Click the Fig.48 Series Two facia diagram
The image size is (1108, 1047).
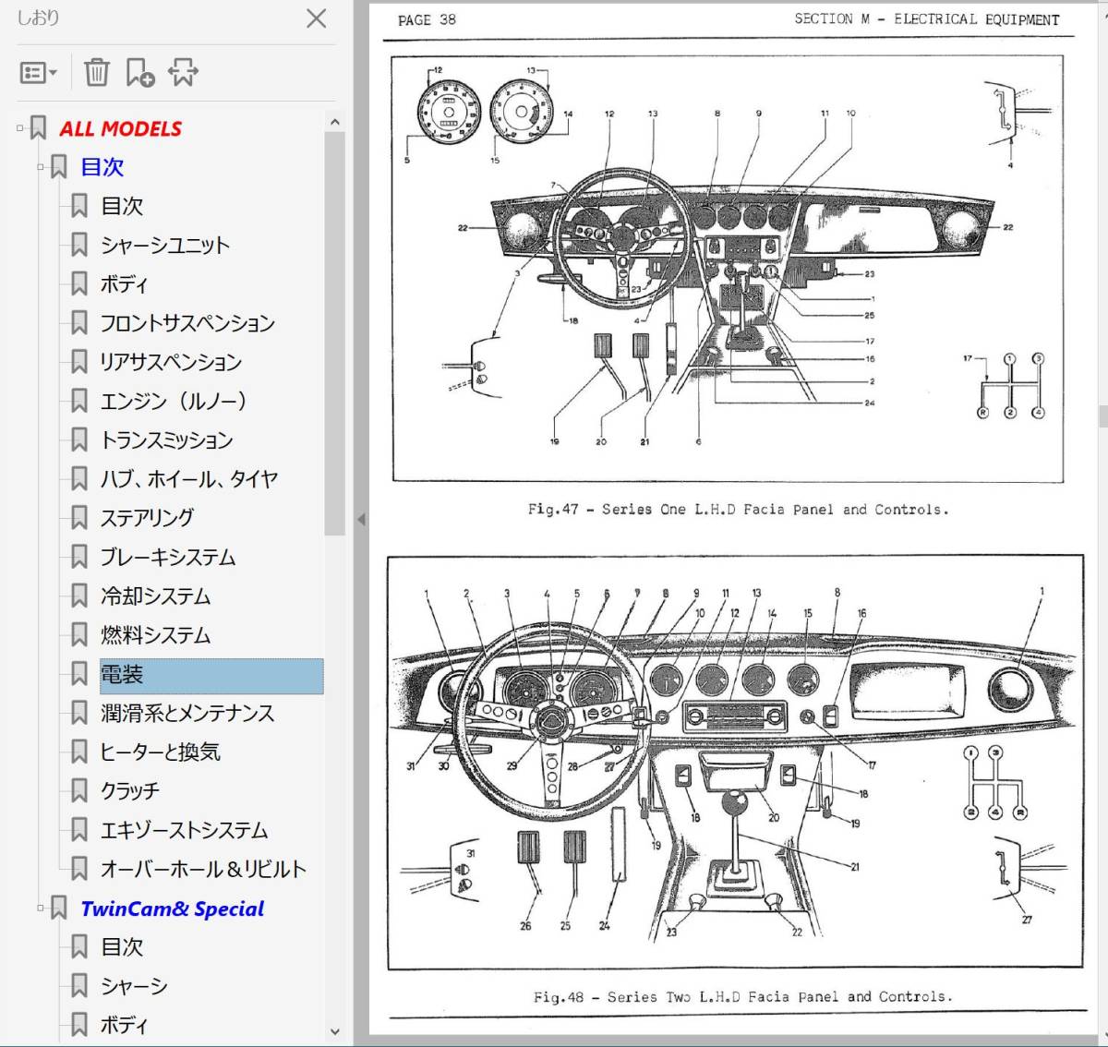coord(735,762)
